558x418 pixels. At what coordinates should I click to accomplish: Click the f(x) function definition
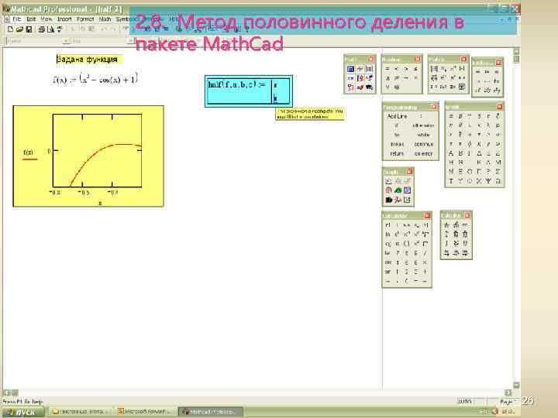(x=95, y=79)
